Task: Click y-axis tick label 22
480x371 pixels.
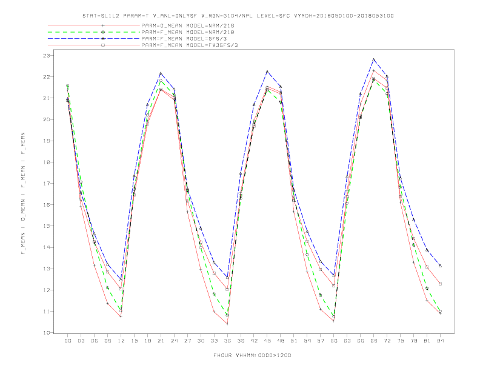Action: pyautogui.click(x=46, y=77)
